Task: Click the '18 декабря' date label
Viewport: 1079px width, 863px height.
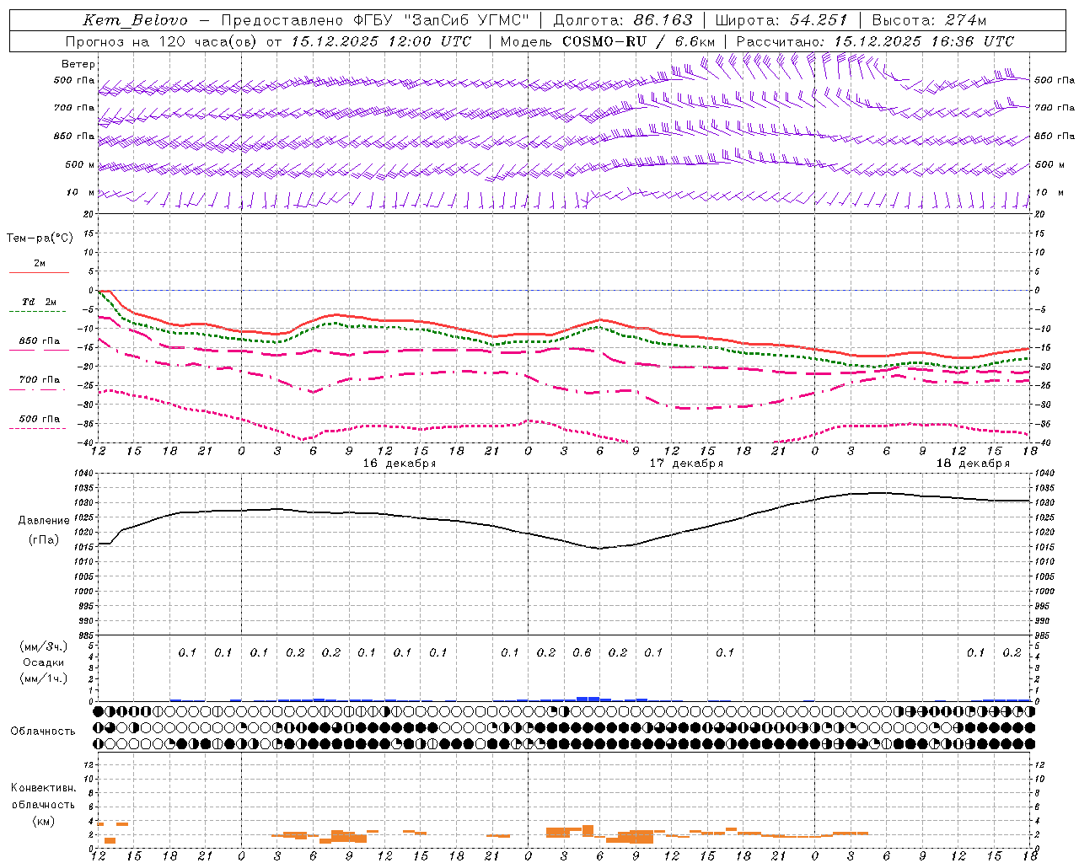Action: 973,464
